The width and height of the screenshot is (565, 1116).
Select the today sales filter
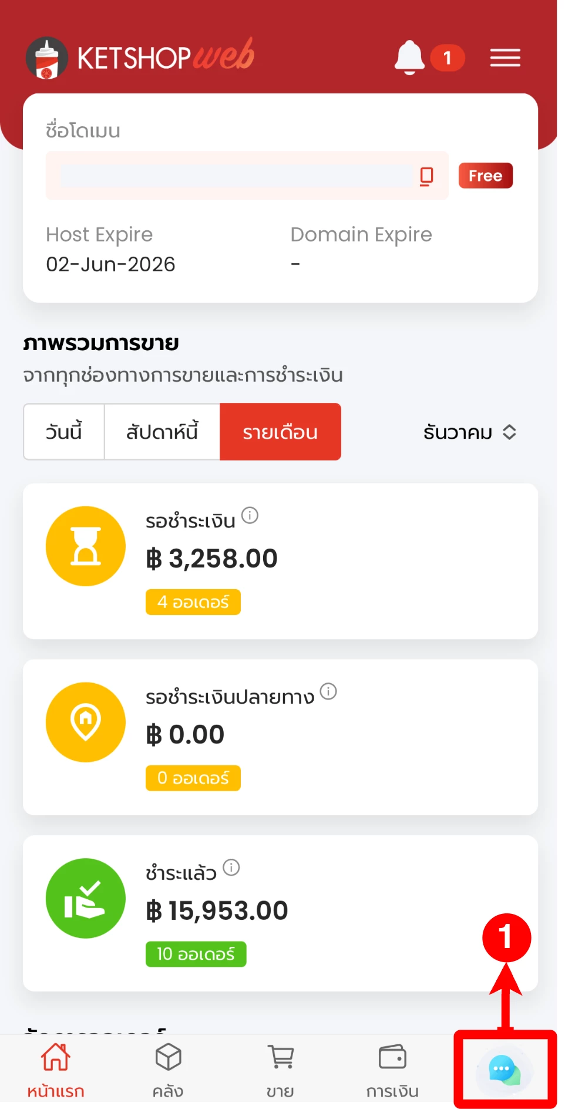click(64, 432)
